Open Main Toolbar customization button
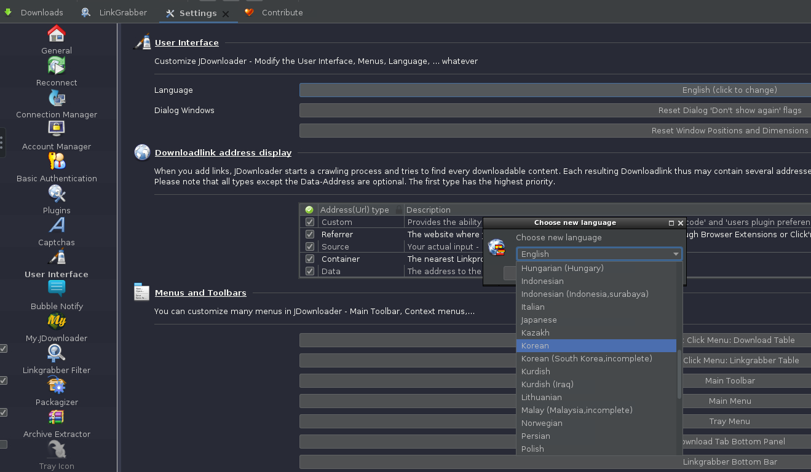811x472 pixels. click(730, 380)
